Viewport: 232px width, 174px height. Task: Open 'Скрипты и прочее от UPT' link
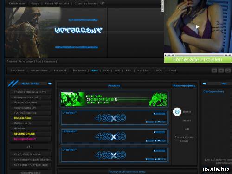tap(90, 3)
